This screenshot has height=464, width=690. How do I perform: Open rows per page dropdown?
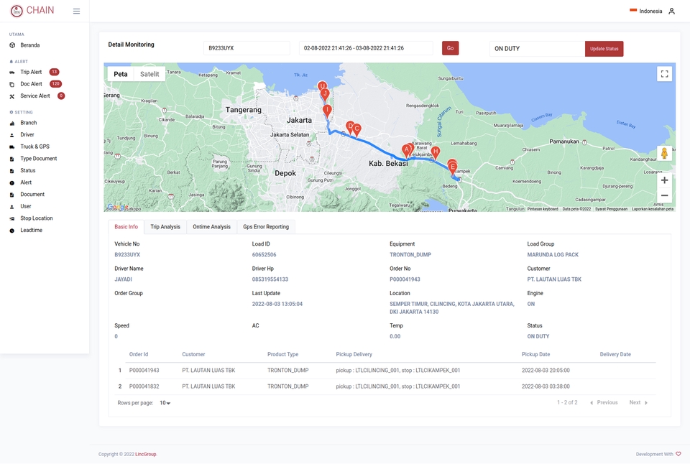click(x=165, y=403)
